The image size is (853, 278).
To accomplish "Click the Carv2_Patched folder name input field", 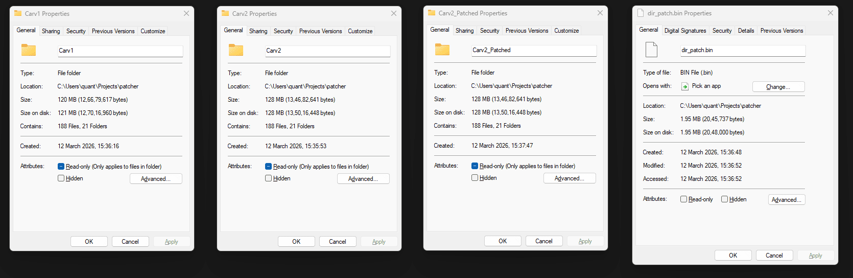I will point(534,50).
